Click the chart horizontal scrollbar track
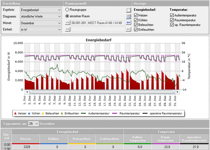Image resolution: width=210 pixels, height=150 pixels. click(102, 92)
